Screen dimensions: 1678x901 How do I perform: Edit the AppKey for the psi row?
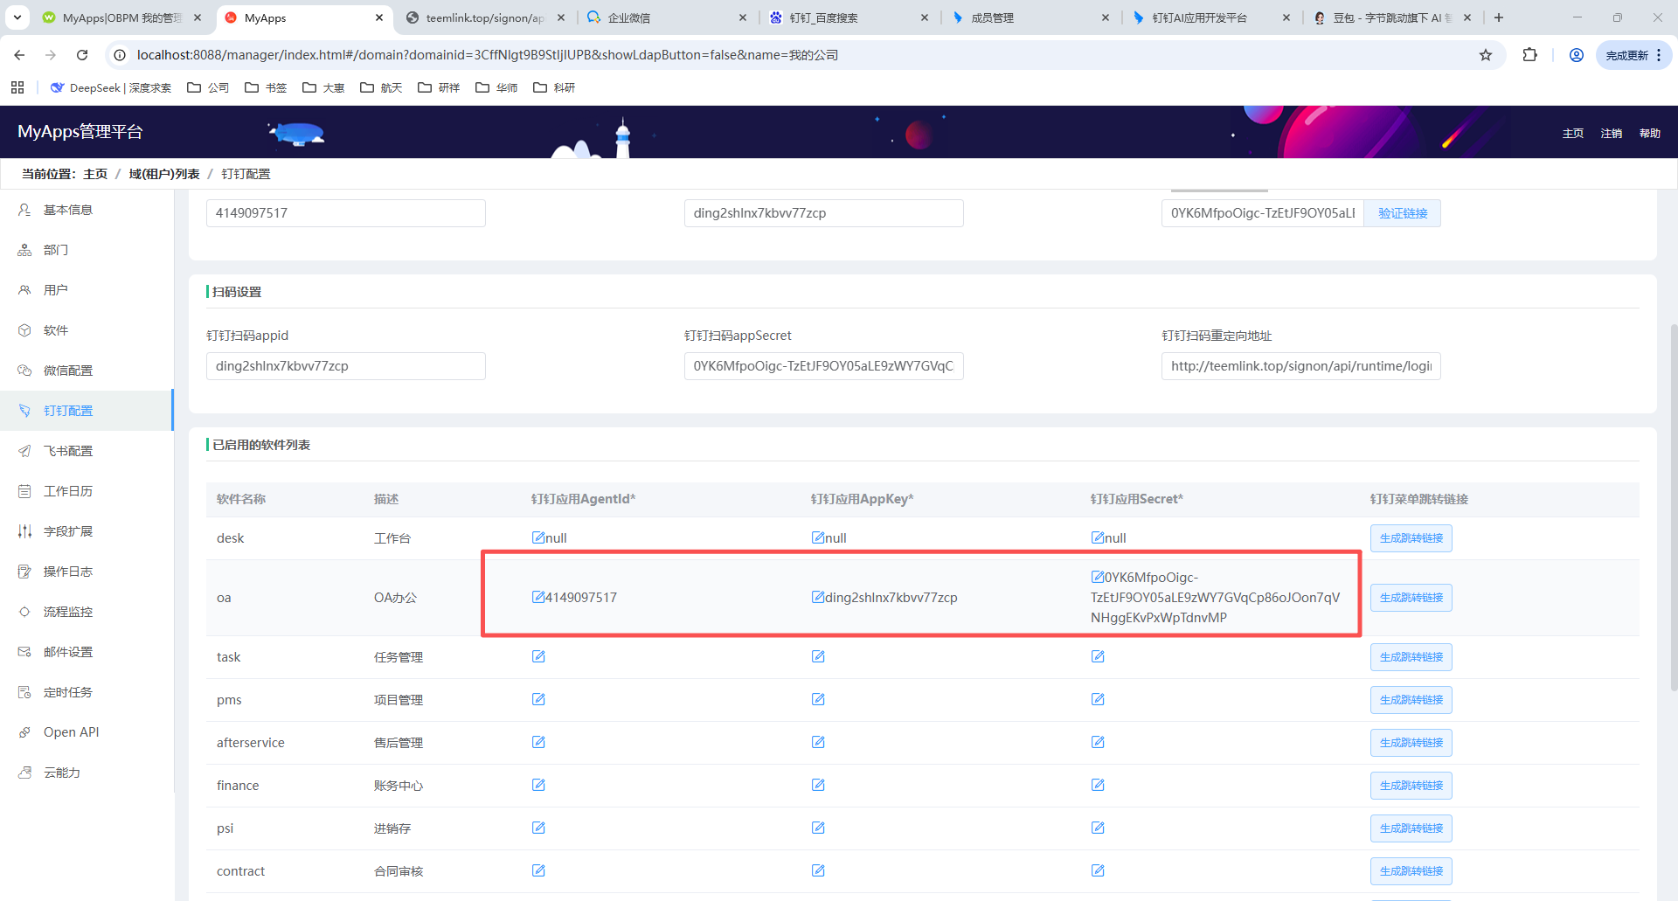point(818,828)
